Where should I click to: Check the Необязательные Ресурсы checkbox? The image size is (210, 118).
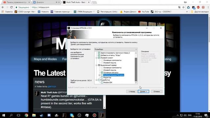[x=102, y=75]
